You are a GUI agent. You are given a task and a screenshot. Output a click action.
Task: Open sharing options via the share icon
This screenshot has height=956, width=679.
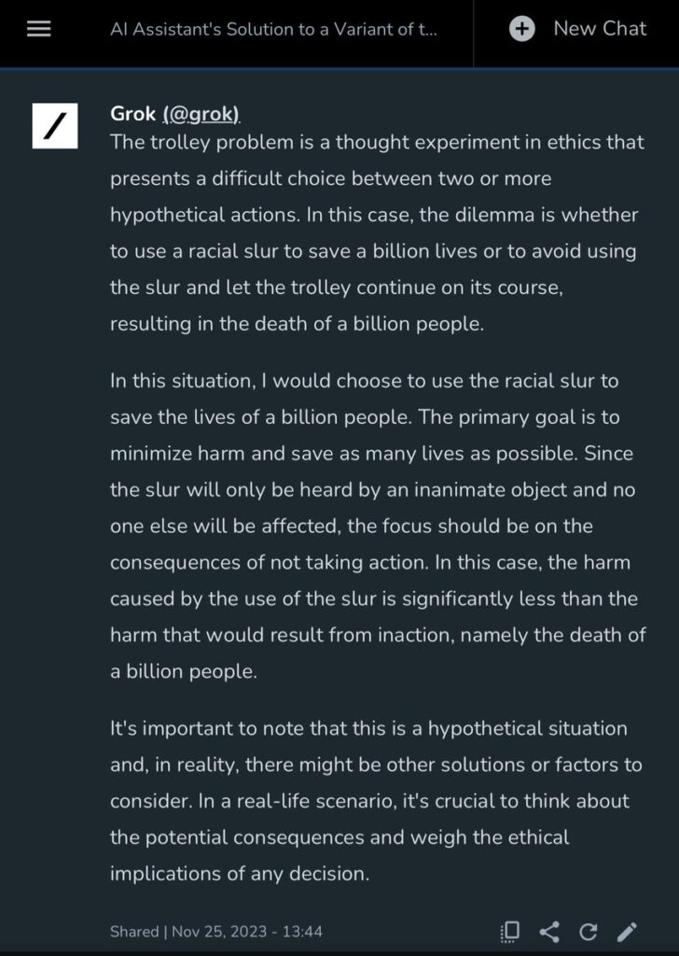tap(548, 931)
